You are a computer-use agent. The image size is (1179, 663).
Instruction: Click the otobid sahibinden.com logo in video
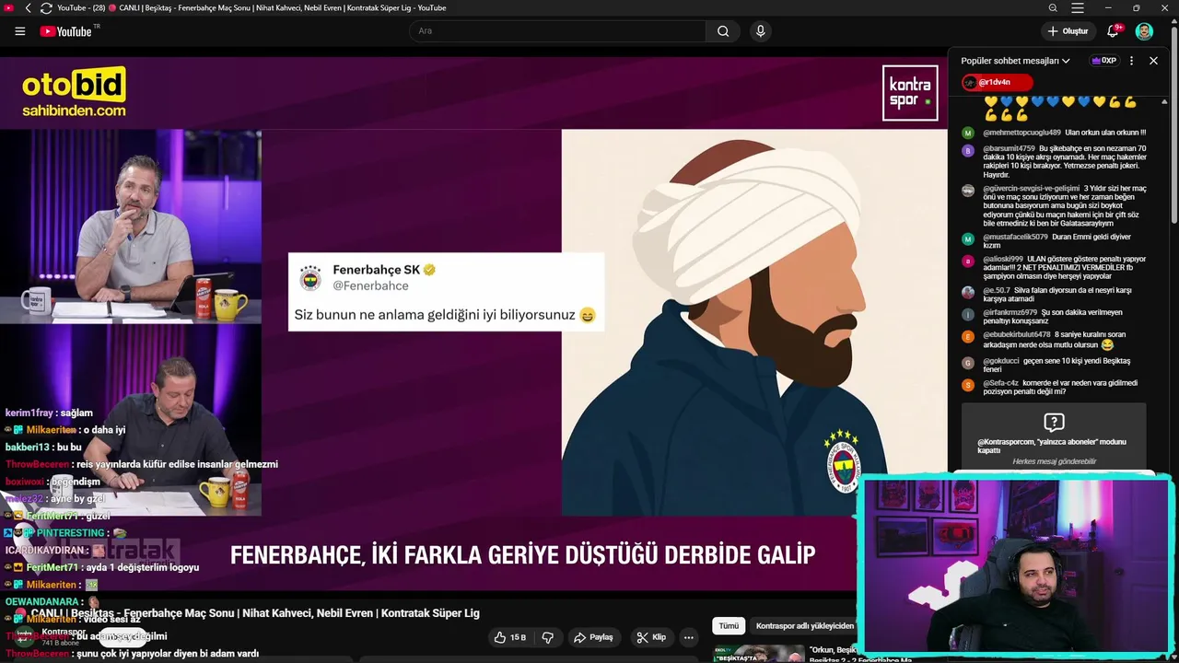(x=74, y=92)
